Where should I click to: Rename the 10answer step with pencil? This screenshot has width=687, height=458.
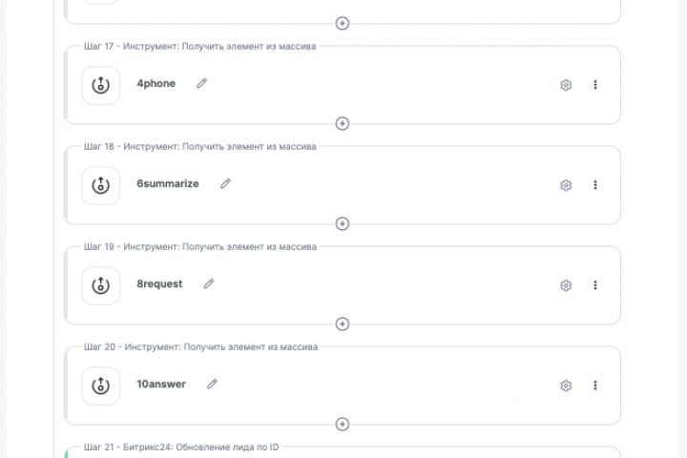point(212,384)
